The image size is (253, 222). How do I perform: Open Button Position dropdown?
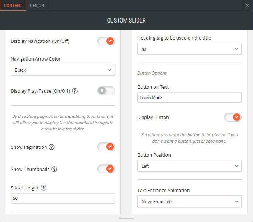click(189, 166)
